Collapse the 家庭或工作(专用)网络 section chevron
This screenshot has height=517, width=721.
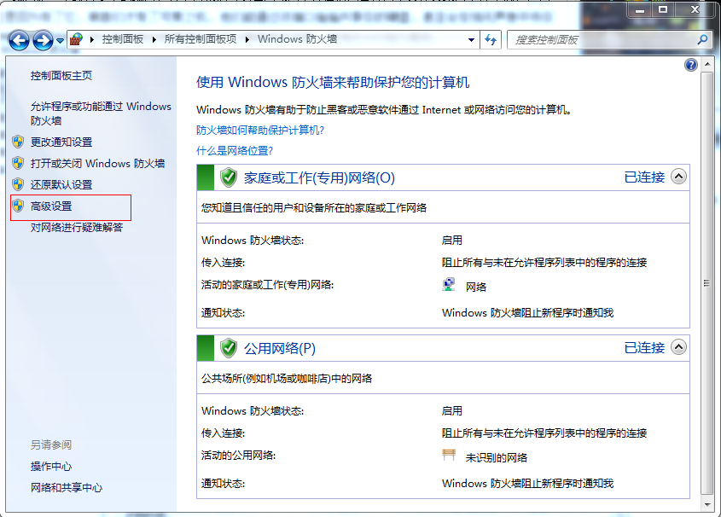coord(678,177)
